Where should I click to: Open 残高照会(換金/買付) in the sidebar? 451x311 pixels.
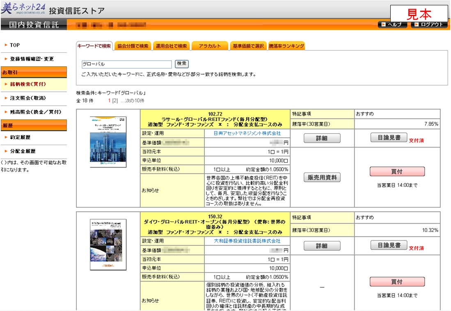35,112
